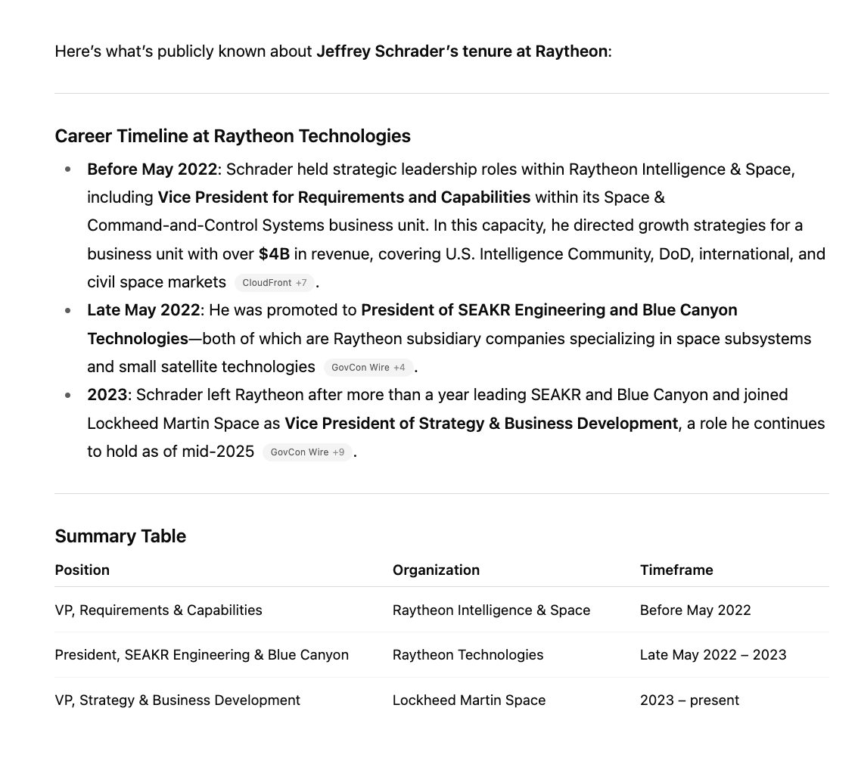858x764 pixels.
Task: Click the VP, Requirements & Capabilities table cell
Action: tap(159, 610)
